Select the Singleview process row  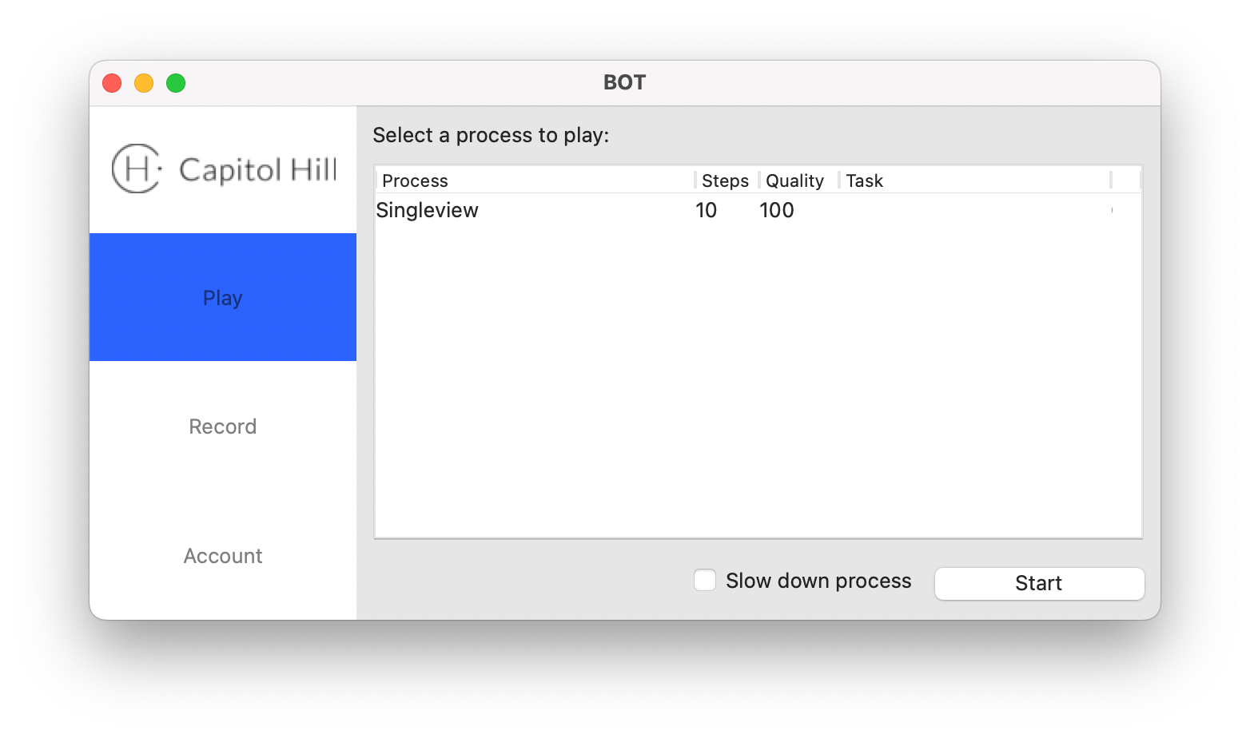coord(758,210)
